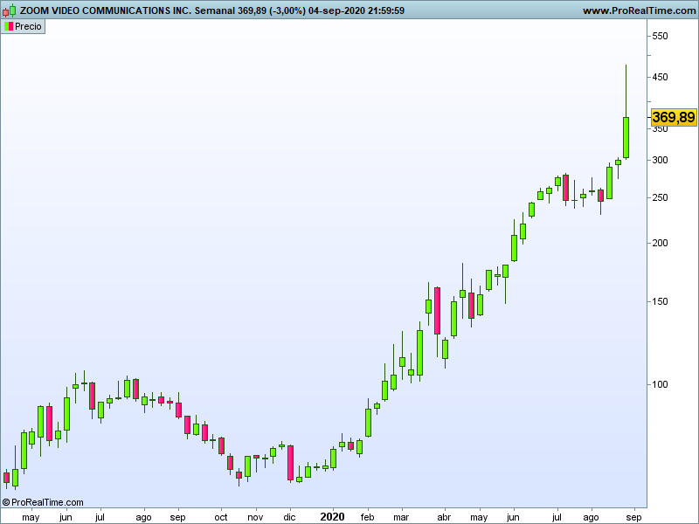Click the 300 level on price scale
The image size is (699, 524).
point(660,161)
